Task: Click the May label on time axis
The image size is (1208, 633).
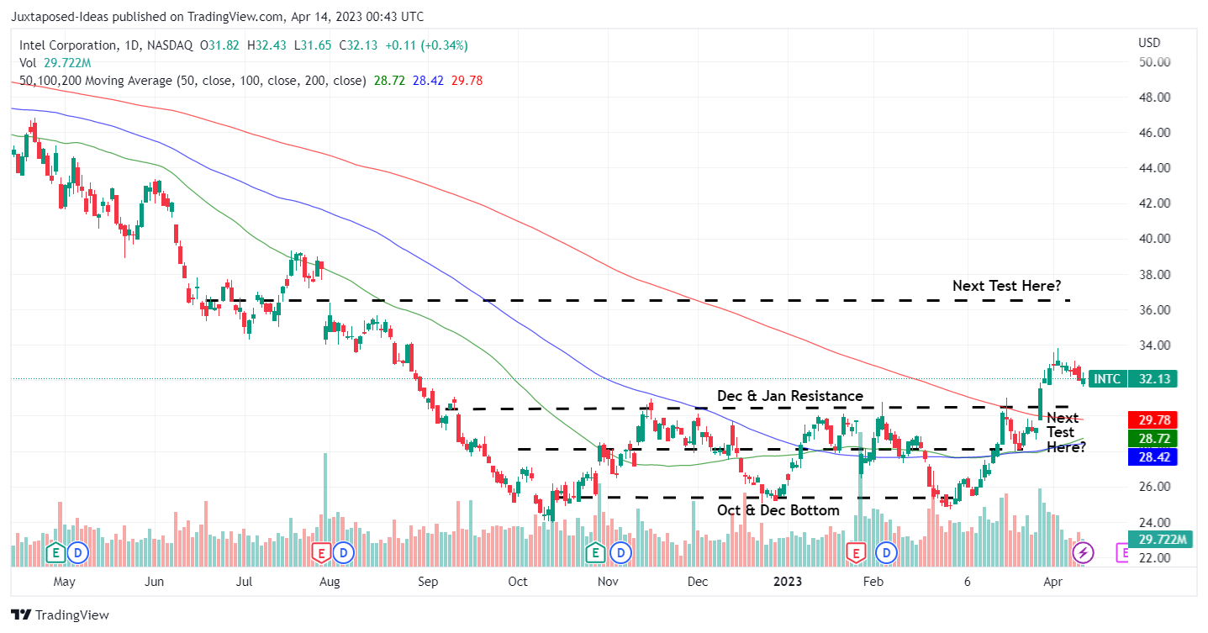Action: tap(64, 581)
